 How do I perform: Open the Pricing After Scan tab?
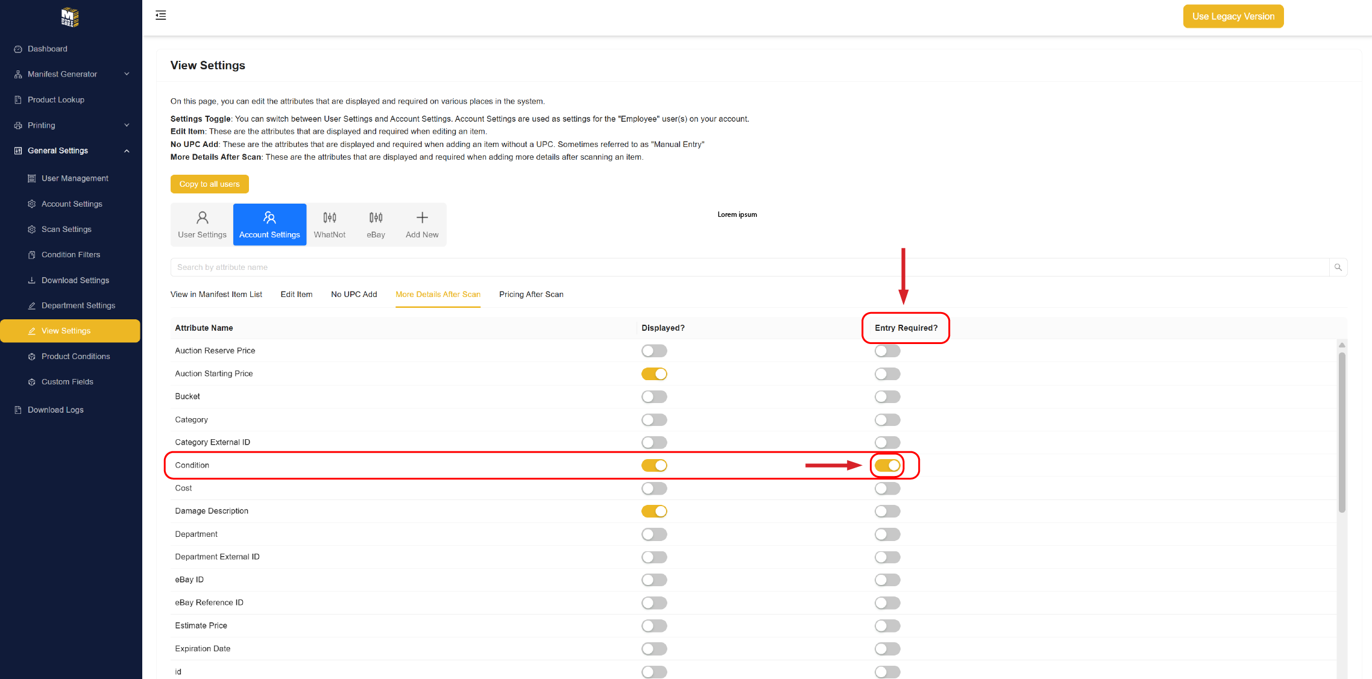(x=530, y=294)
